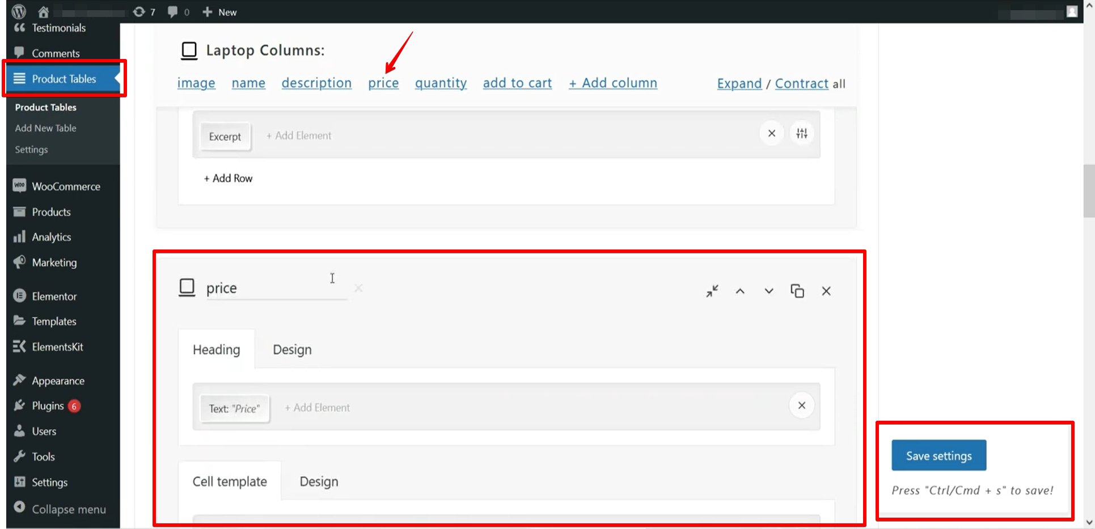Open settings for the Excerpt element

tap(802, 133)
